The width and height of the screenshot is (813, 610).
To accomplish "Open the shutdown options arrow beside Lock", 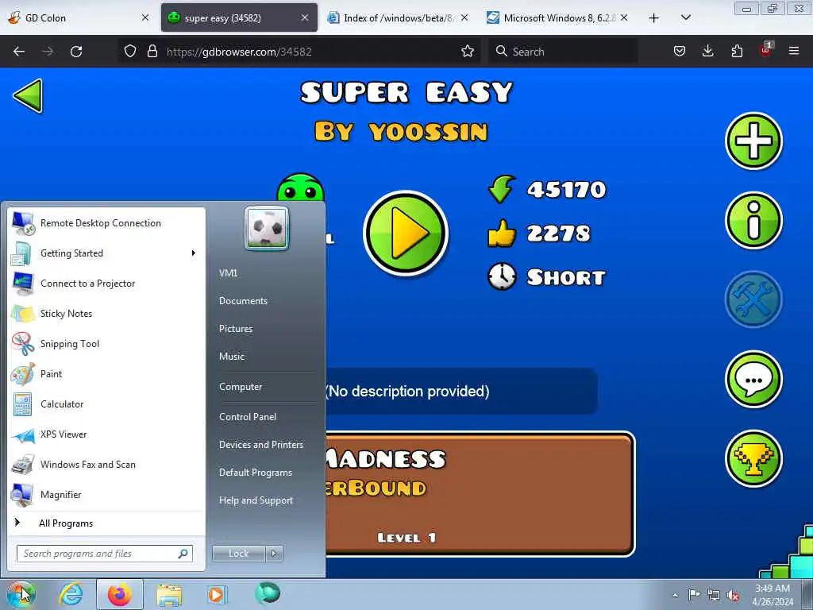I will click(x=274, y=554).
